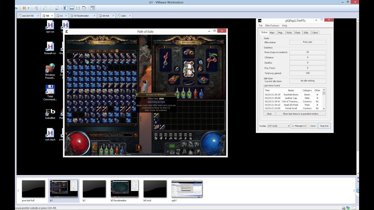Open the ExiledBot desktop icon
The height and width of the screenshot is (210, 374).
(x=50, y=114)
